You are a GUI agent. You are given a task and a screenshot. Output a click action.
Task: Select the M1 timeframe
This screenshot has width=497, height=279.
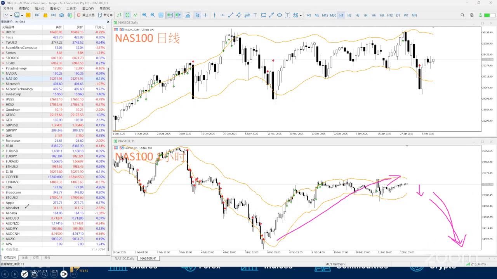(x=309, y=15)
